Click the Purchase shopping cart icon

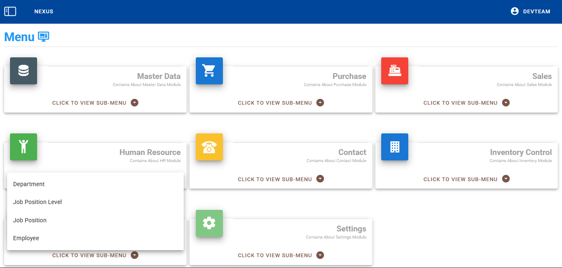point(209,71)
